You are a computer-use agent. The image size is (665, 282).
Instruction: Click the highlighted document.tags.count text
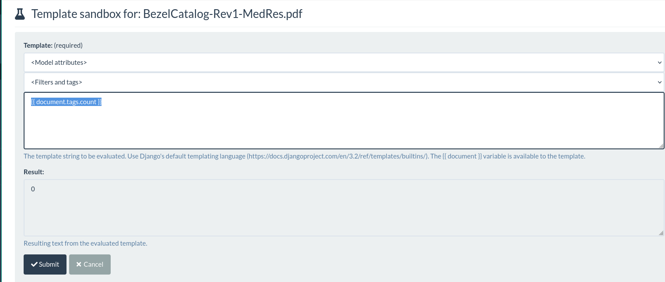tap(66, 102)
